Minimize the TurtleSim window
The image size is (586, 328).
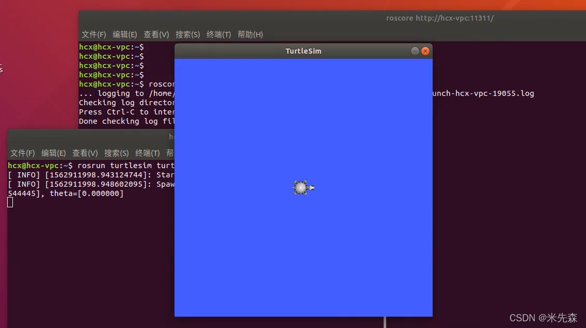tap(415, 51)
